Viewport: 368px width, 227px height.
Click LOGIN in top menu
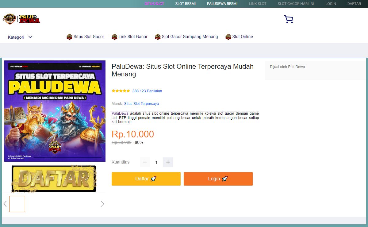point(331,4)
